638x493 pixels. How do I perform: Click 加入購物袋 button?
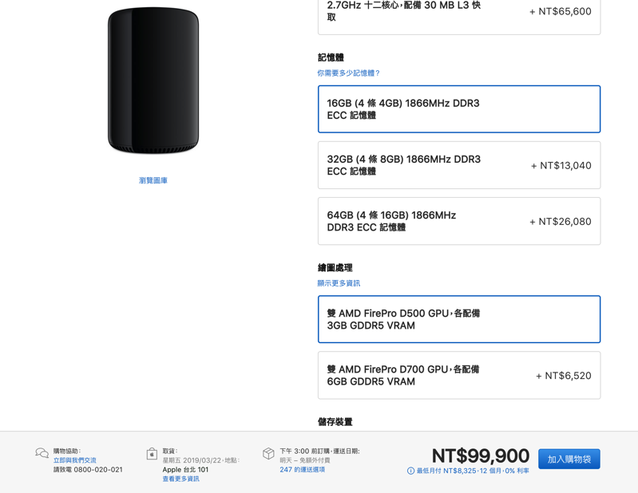[x=569, y=459]
